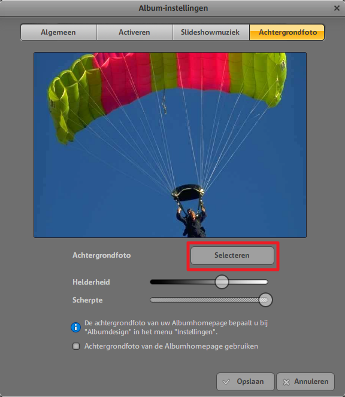Click the checkmark icon on Opslaan

(226, 382)
